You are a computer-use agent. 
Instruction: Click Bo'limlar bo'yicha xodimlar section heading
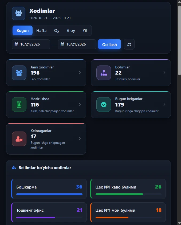pos(45,167)
